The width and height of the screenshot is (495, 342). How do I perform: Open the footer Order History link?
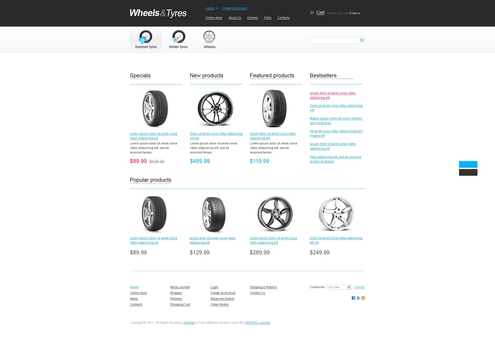pyautogui.click(x=219, y=304)
